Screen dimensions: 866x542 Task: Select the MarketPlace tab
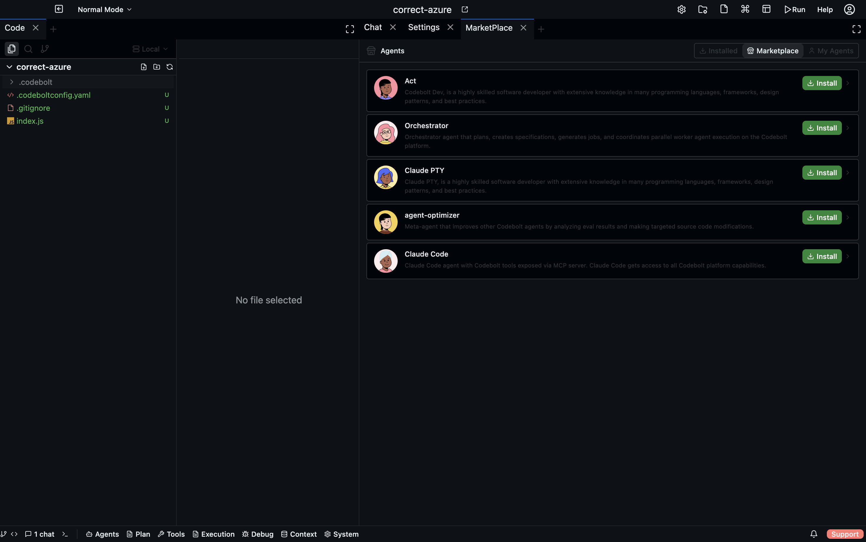(489, 28)
